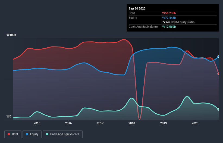Screen dimensions: 223x143
Task: Click the Equity row label in tooltip
Action: coord(133,18)
